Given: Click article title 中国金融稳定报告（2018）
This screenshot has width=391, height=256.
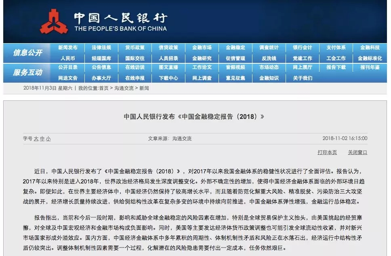Looking at the screenshot, I should point(194,117).
